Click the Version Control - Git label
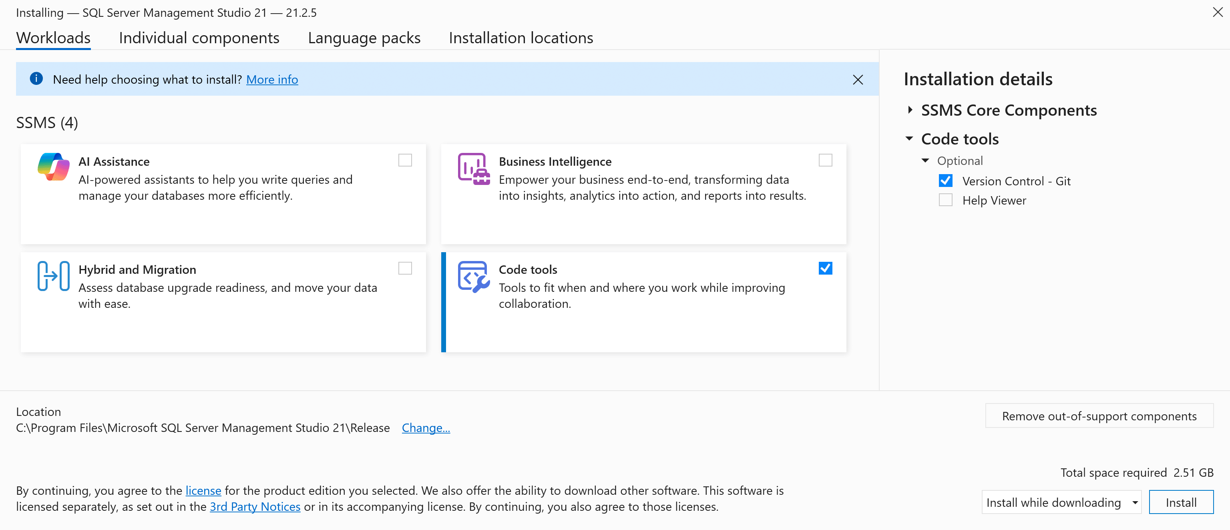1230x530 pixels. (1016, 181)
